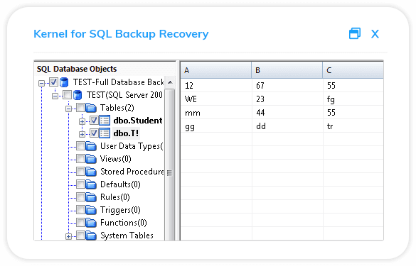
Task: Click the Rules(0) folder icon
Action: tap(91, 197)
